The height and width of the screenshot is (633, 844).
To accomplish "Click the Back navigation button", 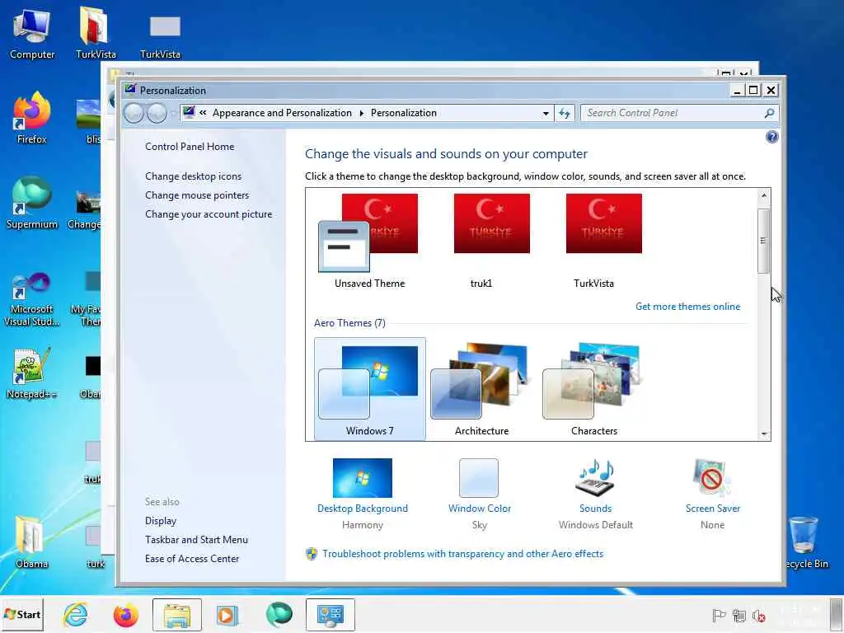I will (x=134, y=113).
